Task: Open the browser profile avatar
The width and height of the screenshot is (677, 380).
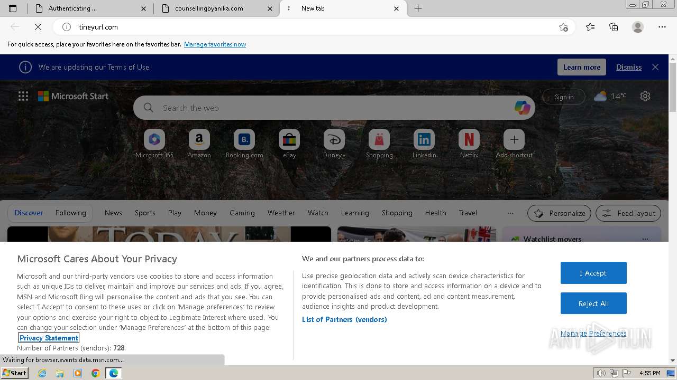Action: coord(638,27)
